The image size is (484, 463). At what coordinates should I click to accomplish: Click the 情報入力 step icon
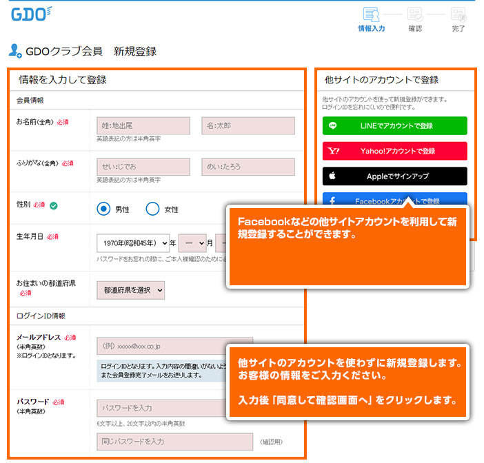click(x=371, y=14)
